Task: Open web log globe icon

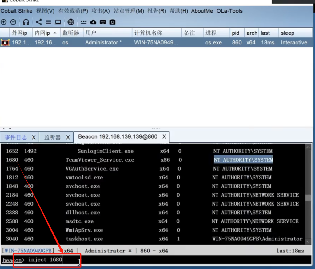Action: click(x=70, y=22)
